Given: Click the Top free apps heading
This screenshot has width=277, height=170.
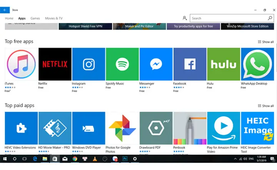Looking at the screenshot, I should (x=19, y=41).
